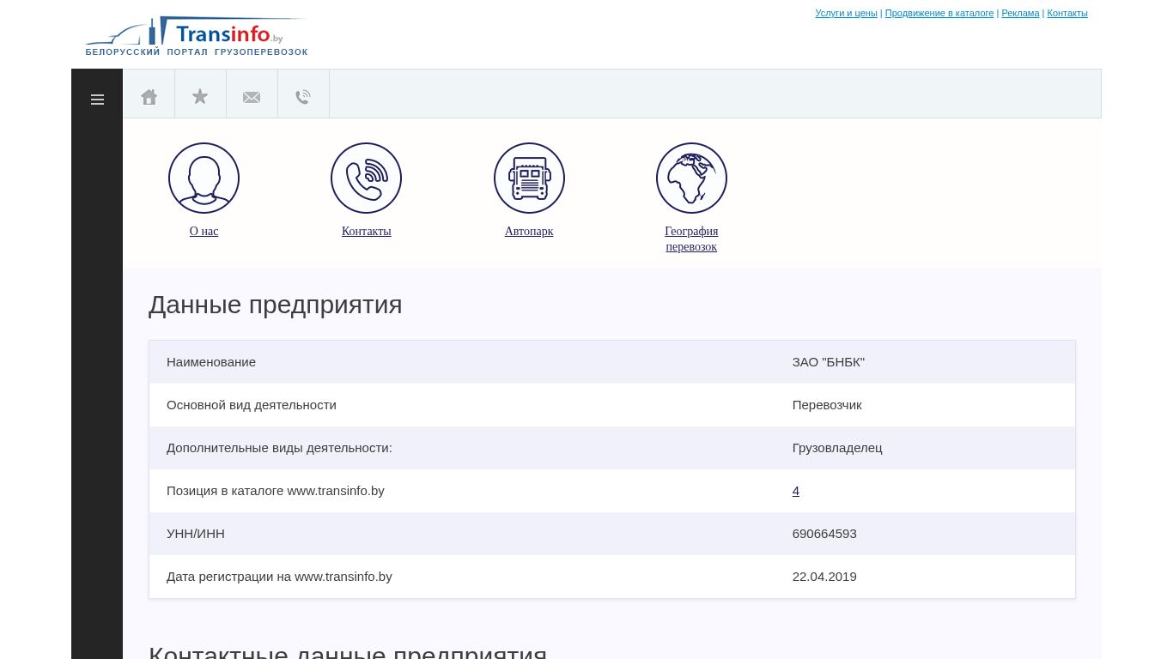Click the Белорусский портал грузоперевозок tagline
The image size is (1173, 659).
pyautogui.click(x=197, y=52)
